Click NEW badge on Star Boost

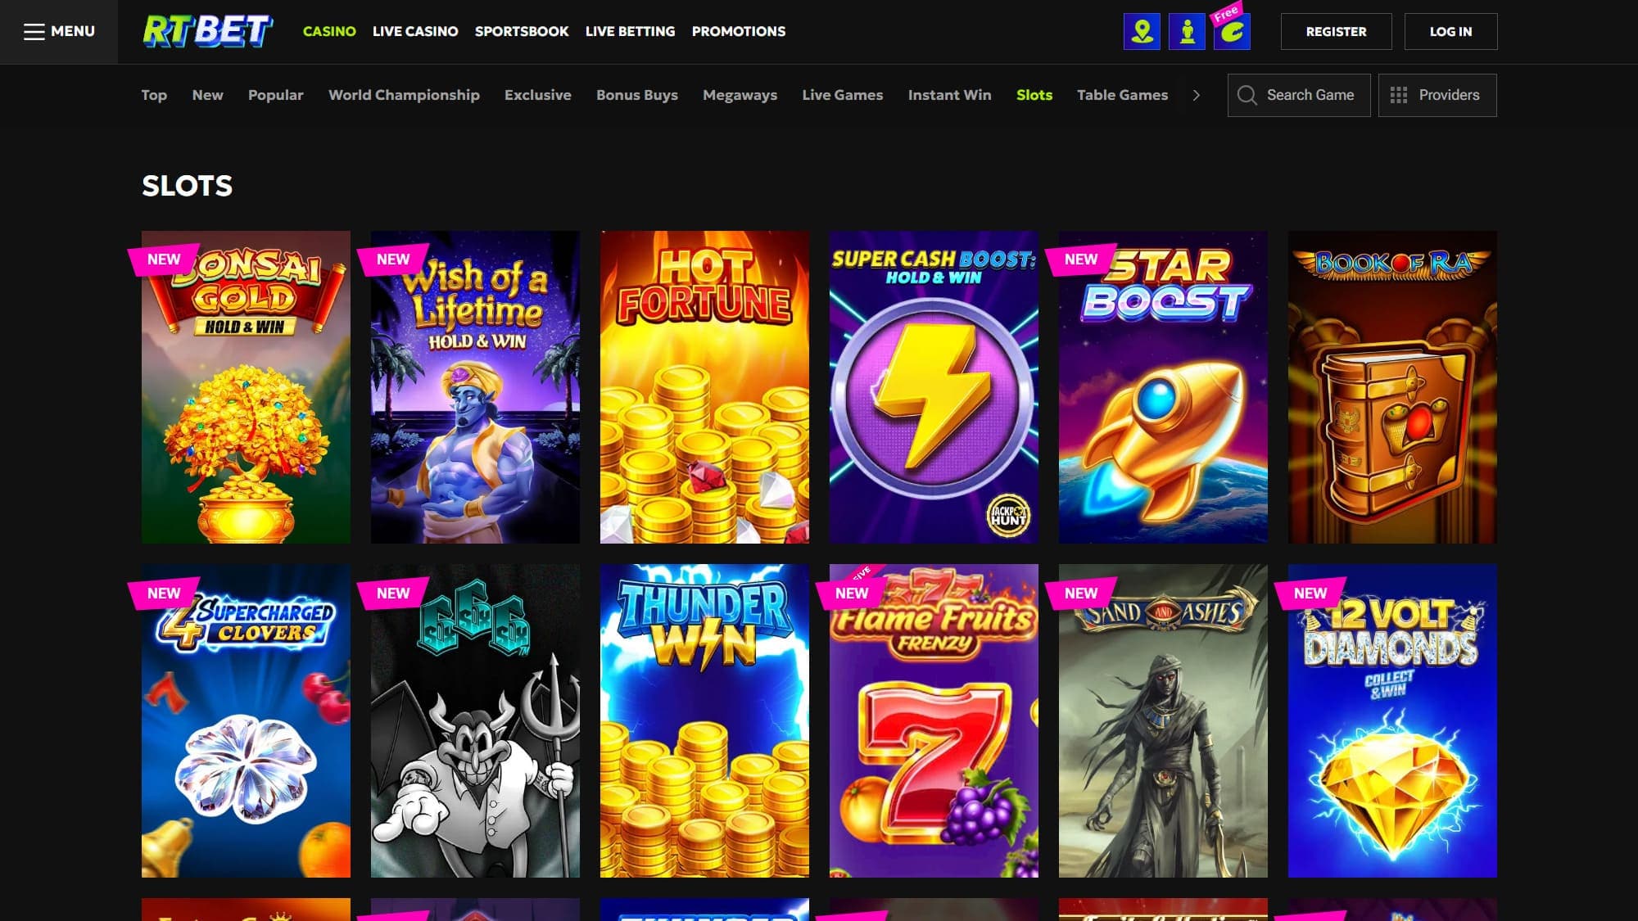(x=1081, y=260)
